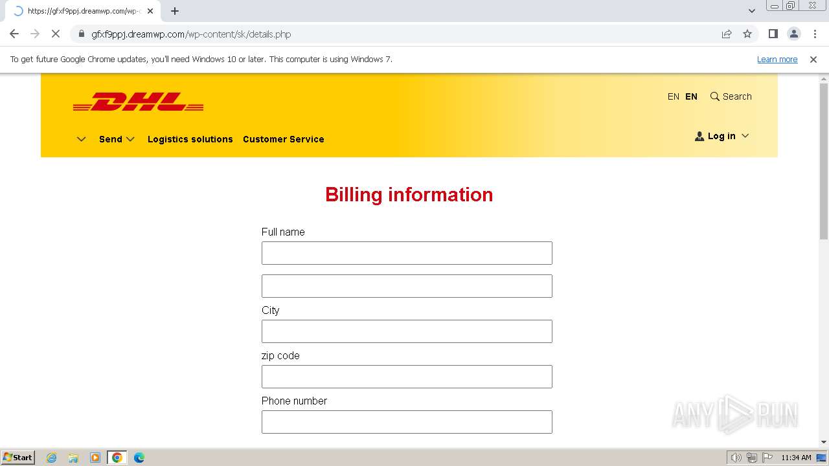The width and height of the screenshot is (829, 466).
Task: Click the City input field
Action: coord(407,331)
